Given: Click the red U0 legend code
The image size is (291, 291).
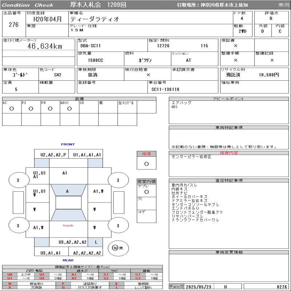Looking at the screenshot, I should [x=10, y=275].
